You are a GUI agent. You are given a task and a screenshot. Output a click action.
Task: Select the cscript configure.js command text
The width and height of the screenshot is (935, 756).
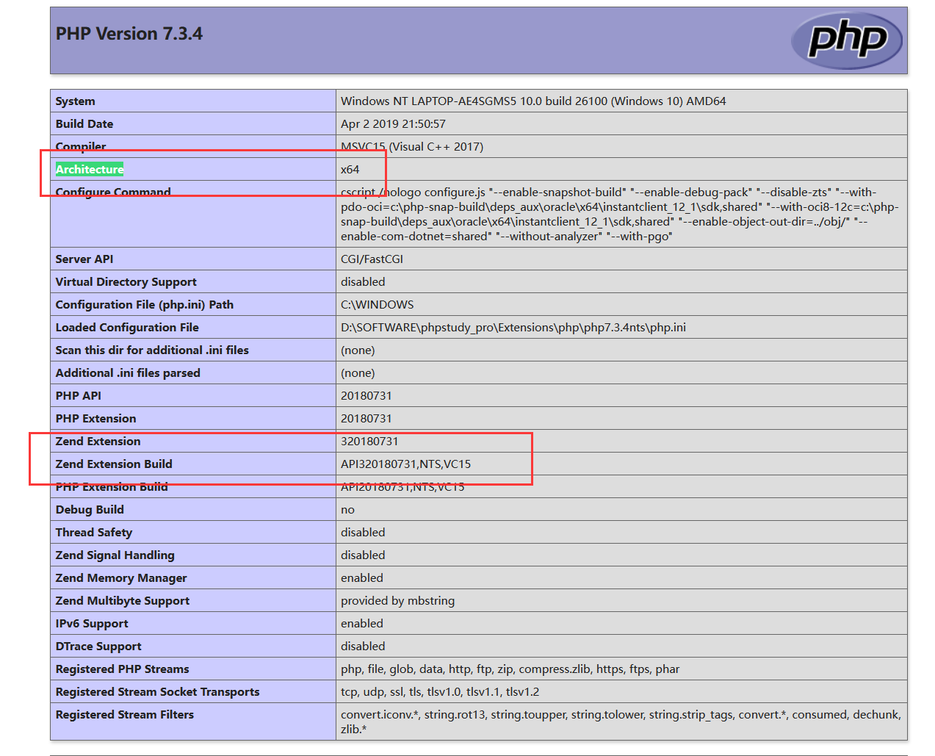point(620,215)
